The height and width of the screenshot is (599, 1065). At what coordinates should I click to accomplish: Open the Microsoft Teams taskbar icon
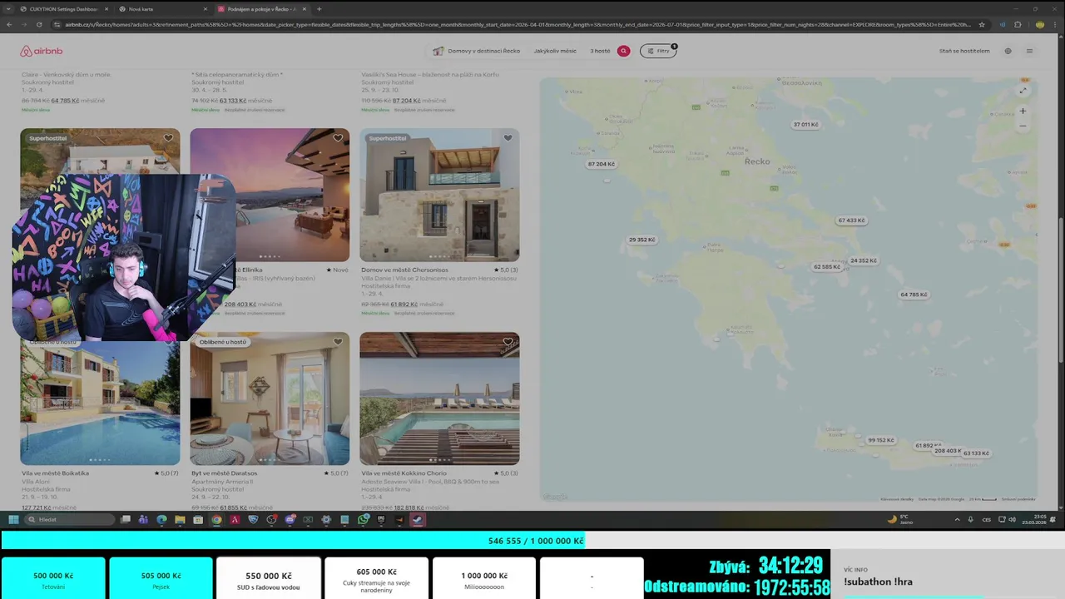click(x=143, y=519)
